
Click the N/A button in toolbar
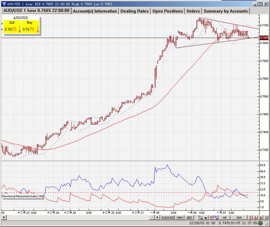pyautogui.click(x=239, y=218)
